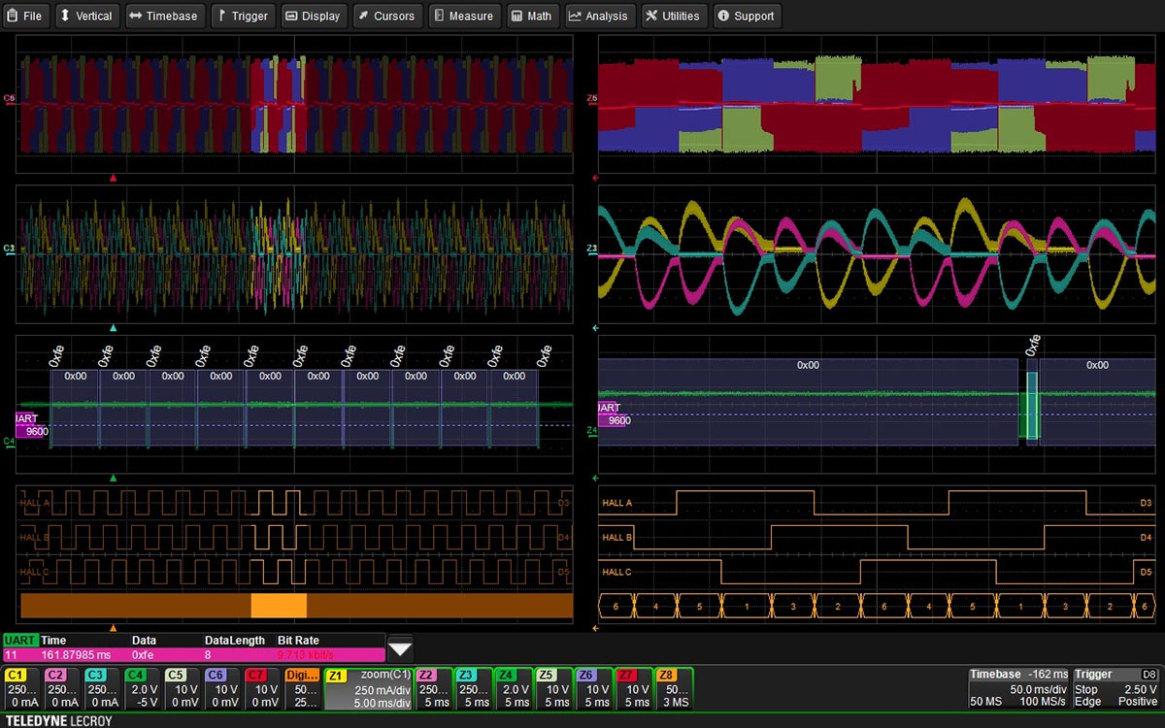Viewport: 1165px width, 728px height.
Task: Click the Bit Rate column header
Action: coord(298,641)
